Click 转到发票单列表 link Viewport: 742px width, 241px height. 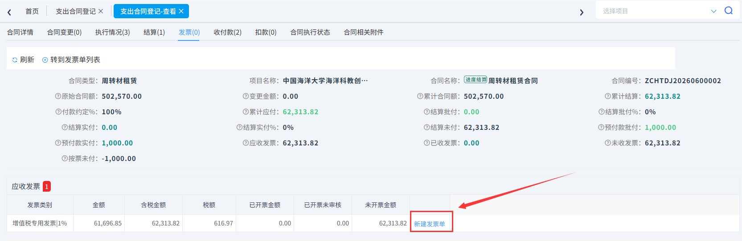click(71, 60)
